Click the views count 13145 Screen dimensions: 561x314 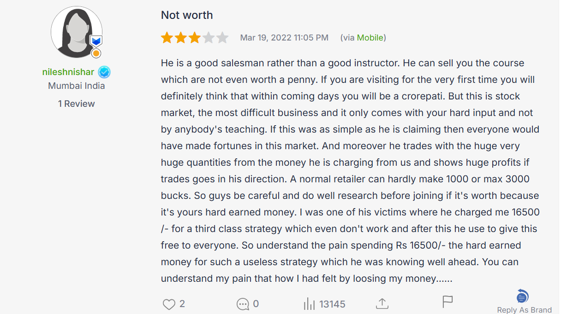[333, 304]
